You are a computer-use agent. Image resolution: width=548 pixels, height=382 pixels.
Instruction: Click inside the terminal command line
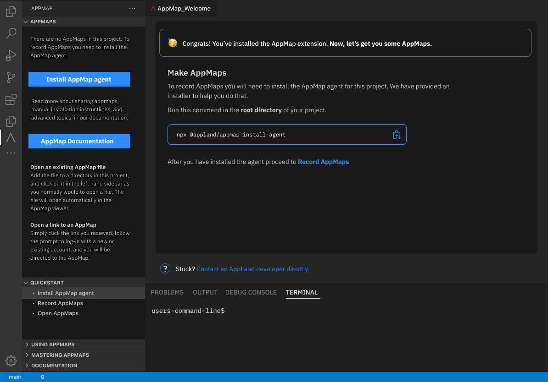(x=239, y=310)
